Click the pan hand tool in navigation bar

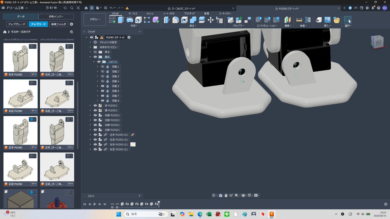226,195
